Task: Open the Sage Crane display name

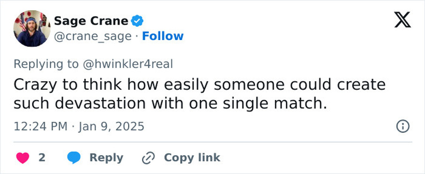Action: click(x=91, y=21)
